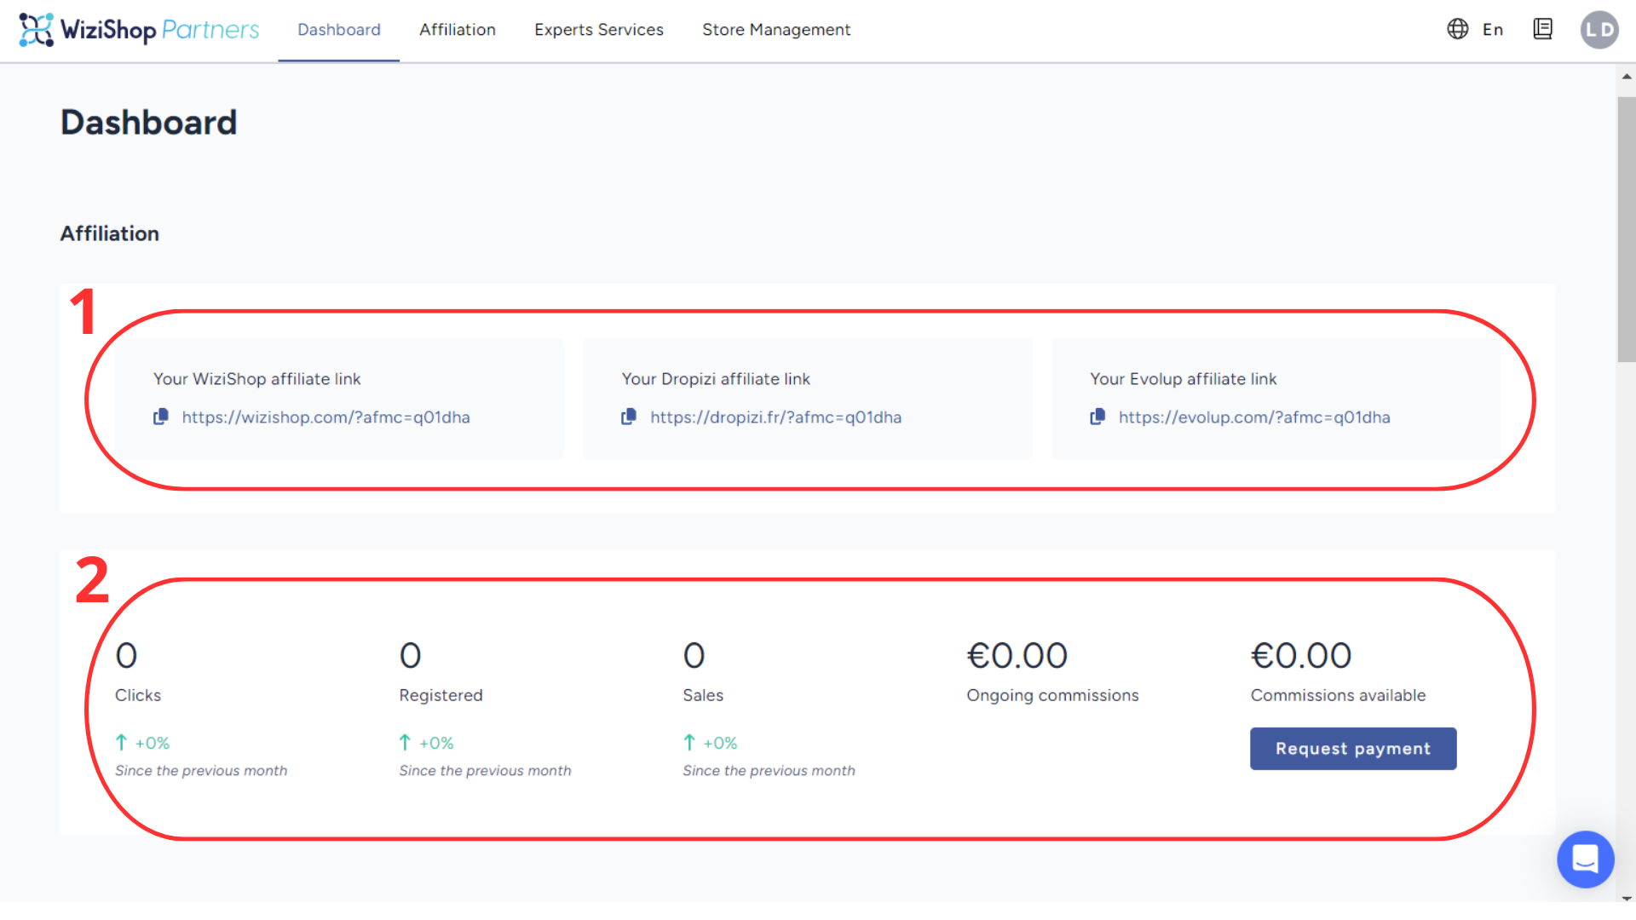1636x920 pixels.
Task: Click the Your Dropizi affiliate link title
Action: coord(716,379)
